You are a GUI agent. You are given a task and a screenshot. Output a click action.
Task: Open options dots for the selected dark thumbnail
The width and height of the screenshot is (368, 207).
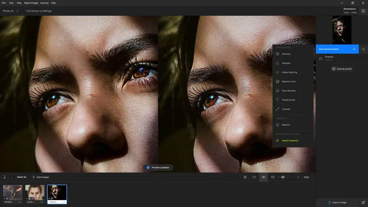(64, 202)
